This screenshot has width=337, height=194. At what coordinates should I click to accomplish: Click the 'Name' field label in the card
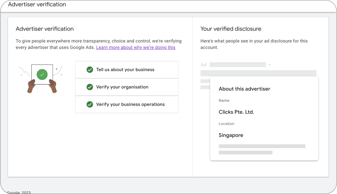(x=224, y=101)
